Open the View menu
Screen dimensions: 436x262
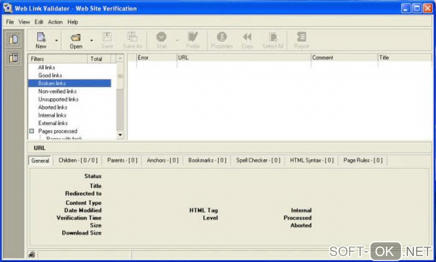point(24,22)
